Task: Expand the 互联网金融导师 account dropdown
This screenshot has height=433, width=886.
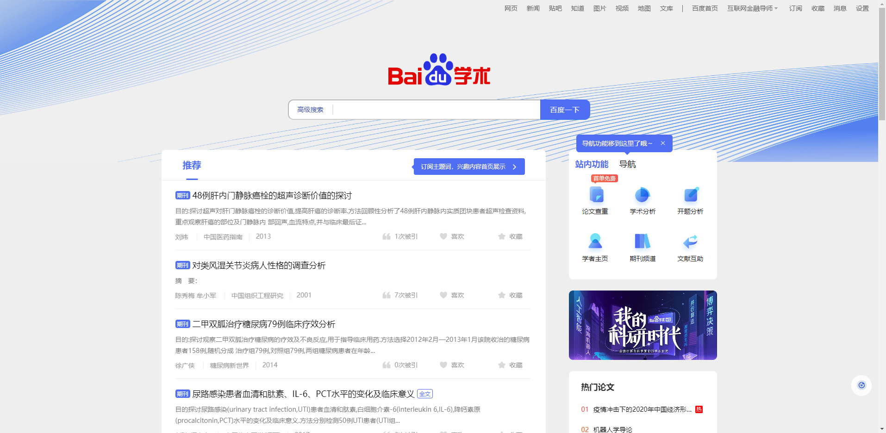Action: click(752, 8)
